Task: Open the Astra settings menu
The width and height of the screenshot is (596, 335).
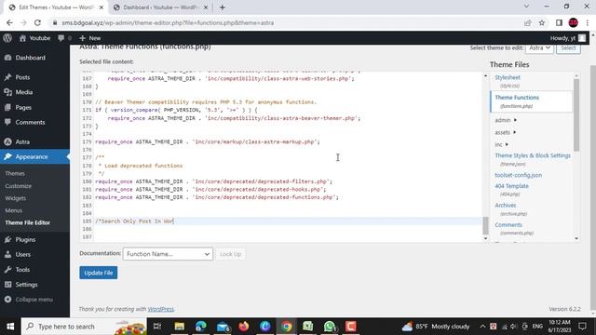Action: pyautogui.click(x=22, y=141)
